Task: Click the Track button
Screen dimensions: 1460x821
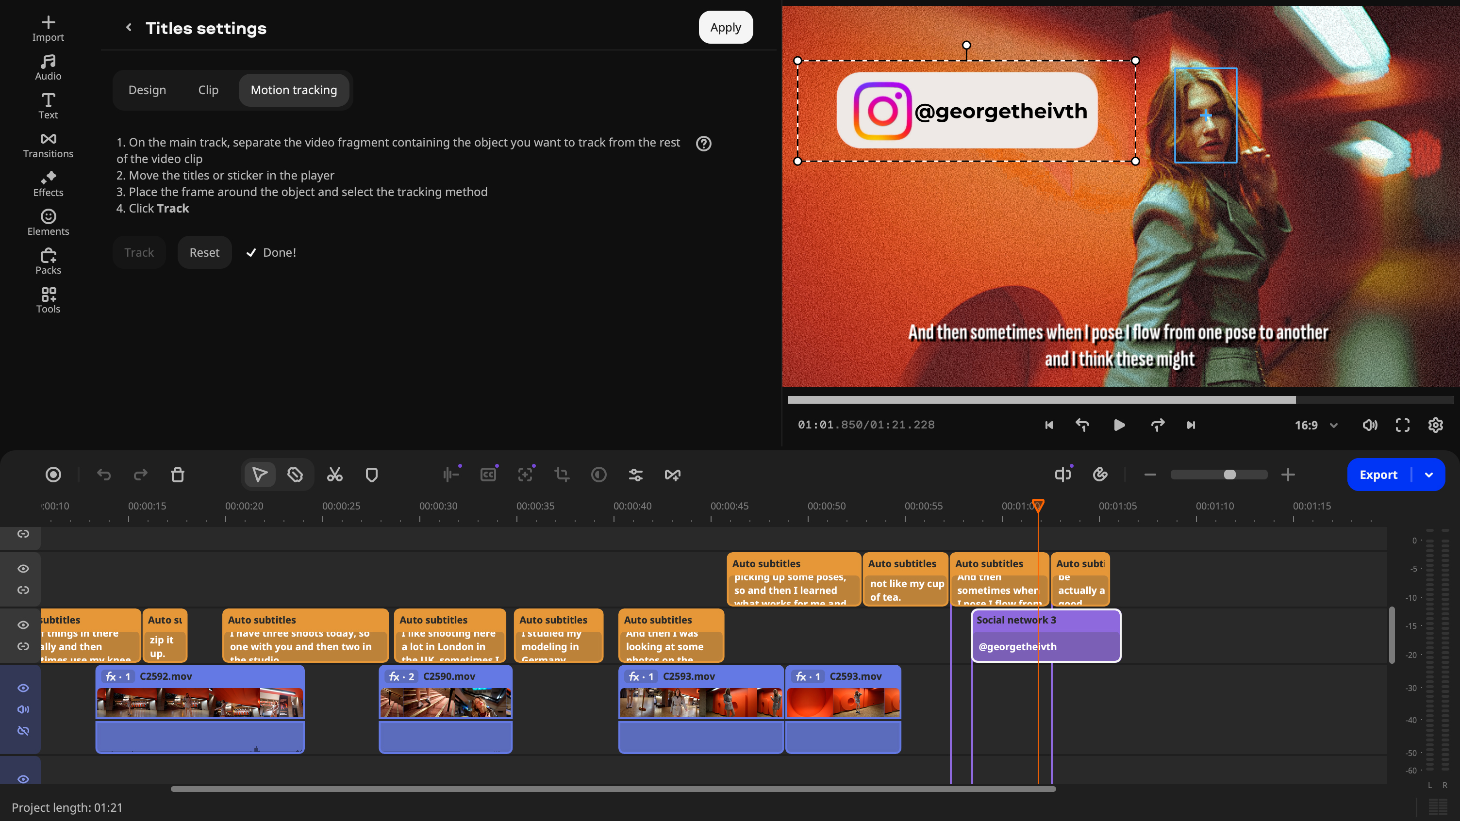Action: coord(139,252)
